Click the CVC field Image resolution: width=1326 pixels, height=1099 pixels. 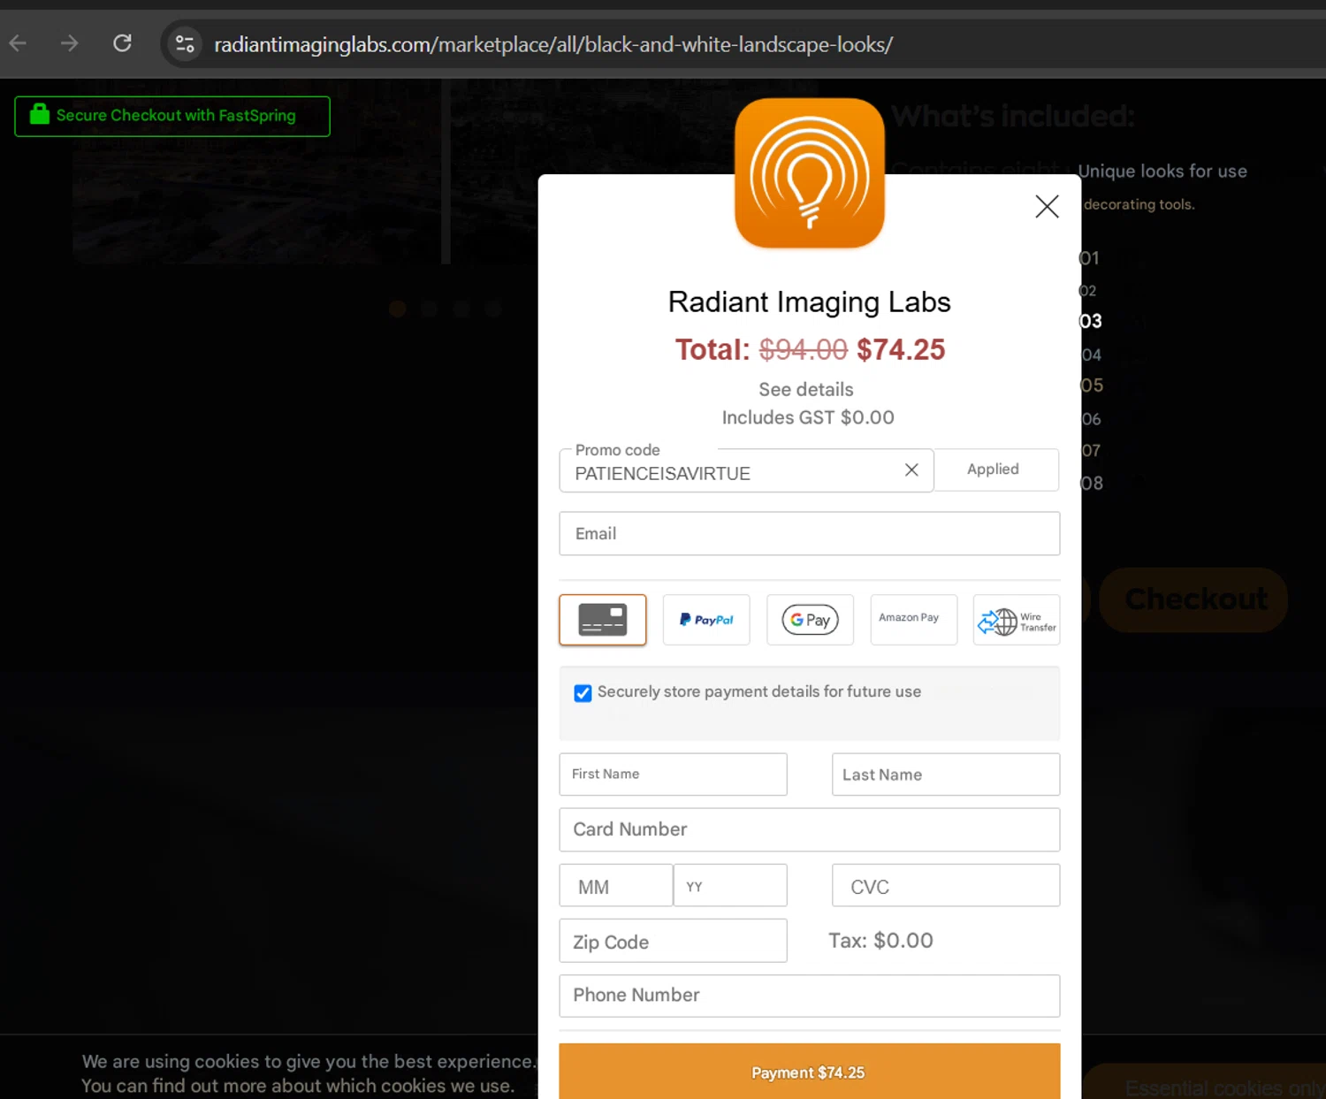(946, 885)
